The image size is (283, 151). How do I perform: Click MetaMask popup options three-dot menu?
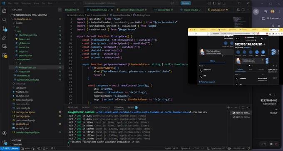pos(266,38)
